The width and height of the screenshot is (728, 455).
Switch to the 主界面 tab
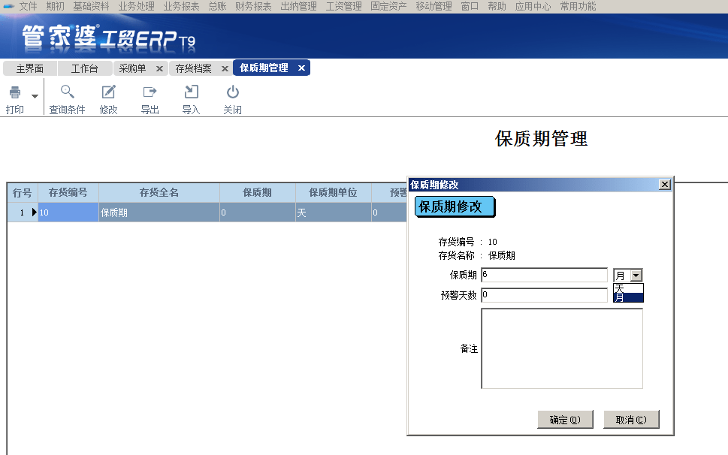30,68
